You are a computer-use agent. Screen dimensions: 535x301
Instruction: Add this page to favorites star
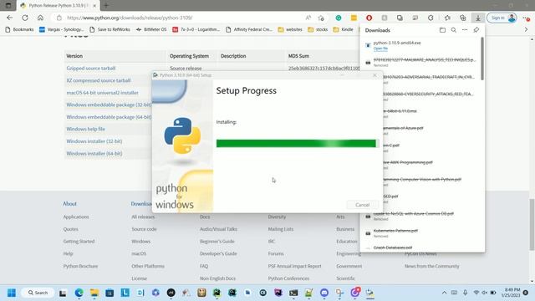pos(321,18)
